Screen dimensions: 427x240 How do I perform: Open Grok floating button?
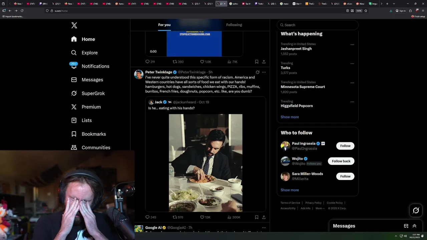416,210
